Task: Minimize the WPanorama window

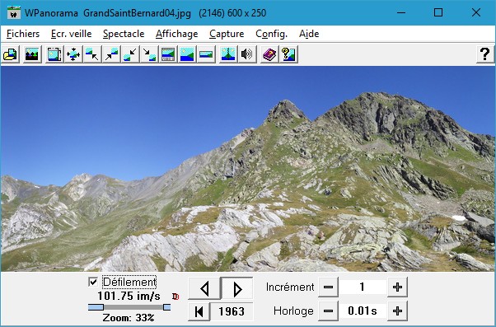Action: click(401, 12)
